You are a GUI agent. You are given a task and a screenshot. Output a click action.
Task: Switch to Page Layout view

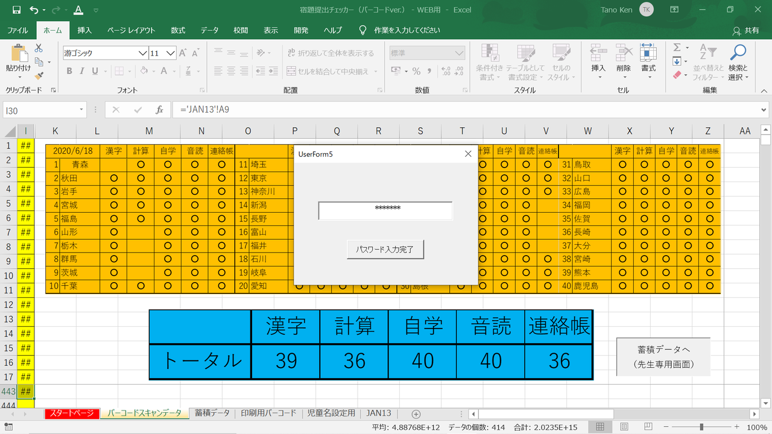pos(624,427)
